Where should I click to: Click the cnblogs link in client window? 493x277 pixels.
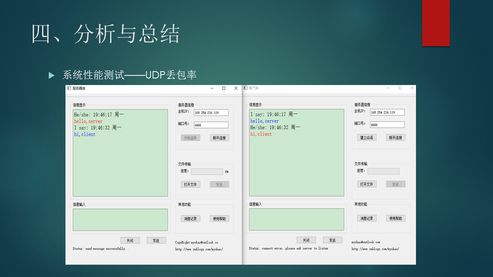[x=376, y=249]
